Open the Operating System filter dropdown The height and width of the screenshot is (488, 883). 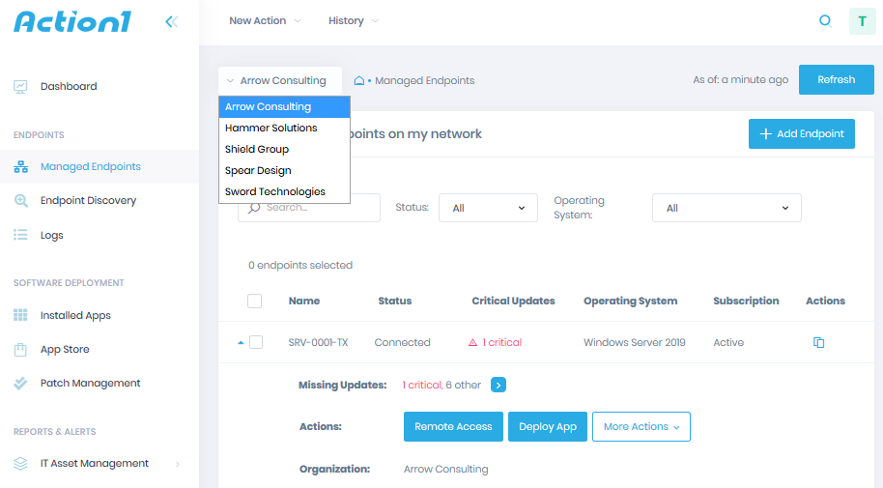(x=726, y=208)
